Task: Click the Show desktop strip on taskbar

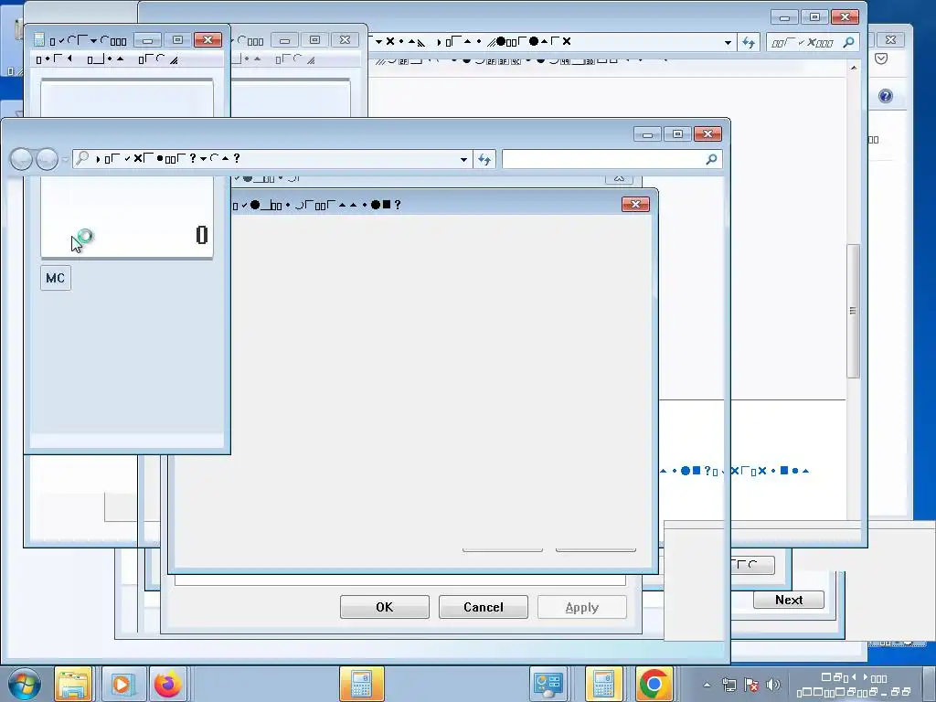Action: click(930, 684)
